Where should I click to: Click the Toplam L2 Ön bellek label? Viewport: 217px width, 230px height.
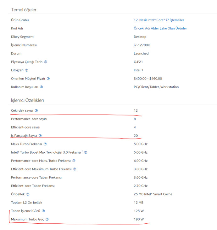point(27,203)
